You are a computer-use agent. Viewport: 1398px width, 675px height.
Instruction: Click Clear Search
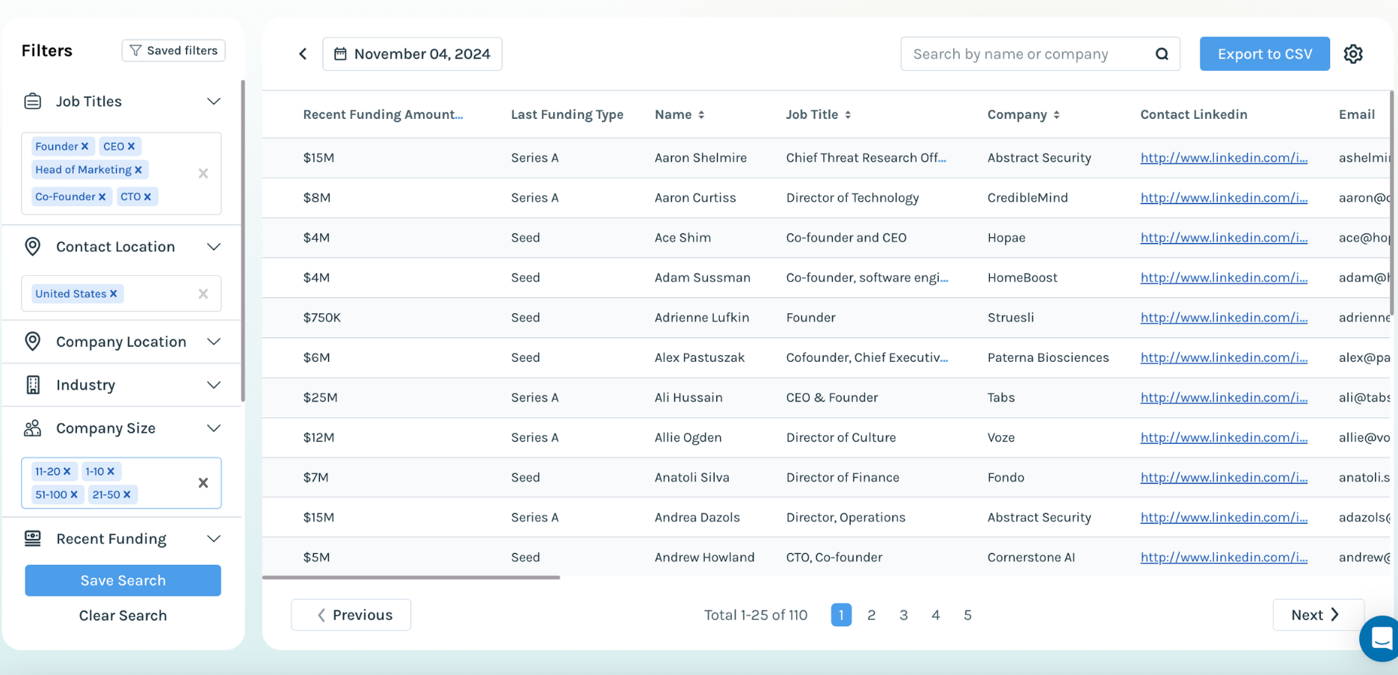[x=123, y=616]
